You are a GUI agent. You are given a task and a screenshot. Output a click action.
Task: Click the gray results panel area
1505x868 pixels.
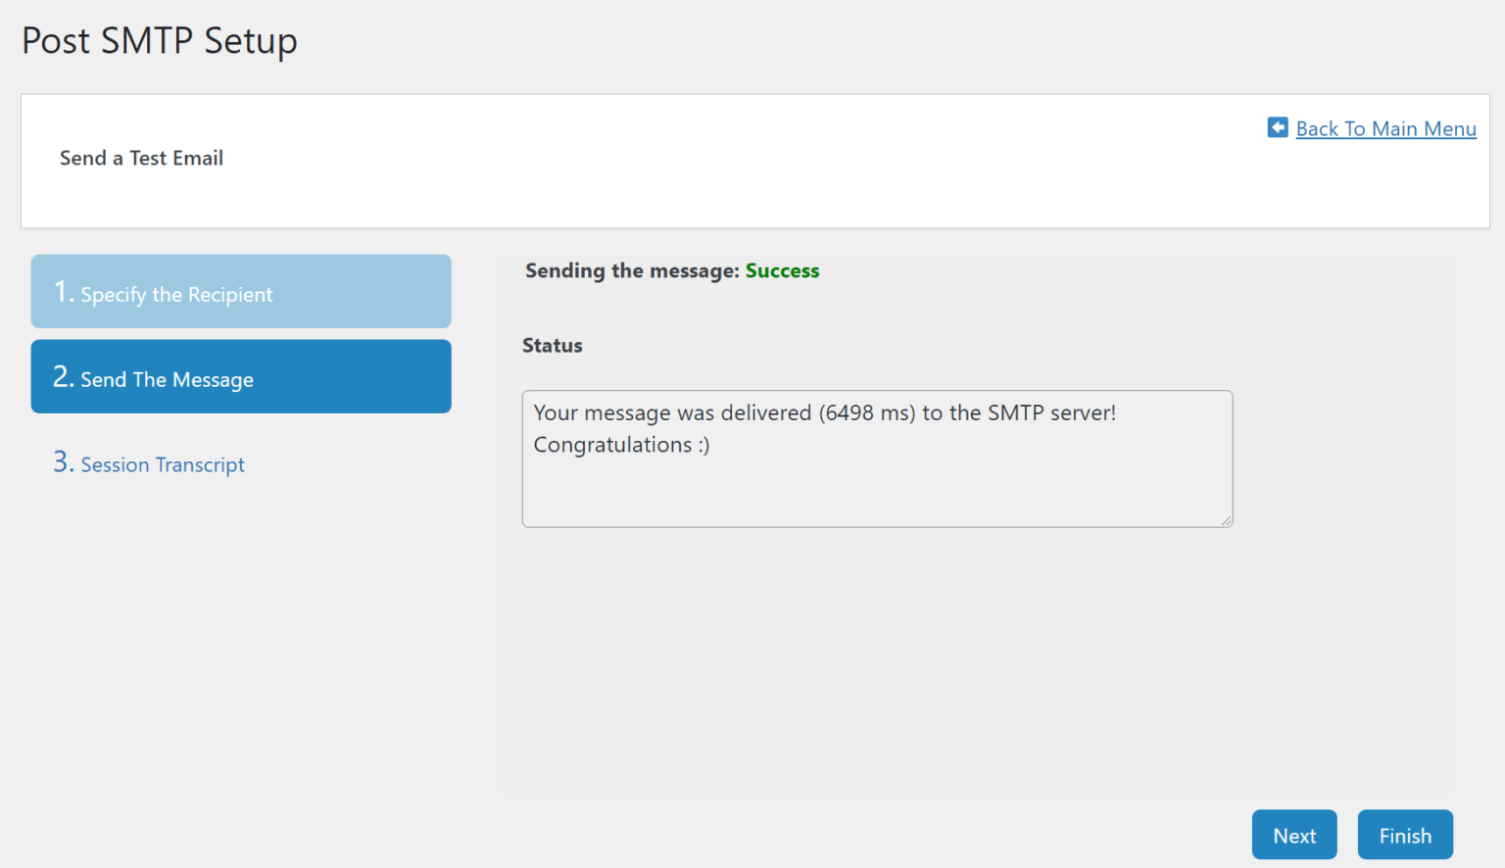click(x=882, y=666)
